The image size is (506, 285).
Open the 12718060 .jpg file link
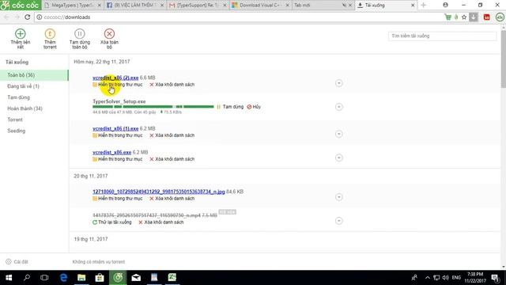point(159,192)
